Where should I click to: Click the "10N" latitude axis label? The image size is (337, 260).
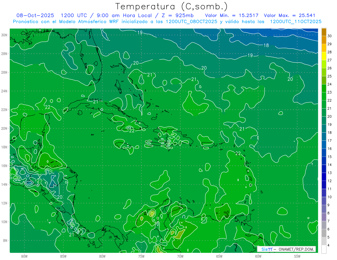(4, 222)
